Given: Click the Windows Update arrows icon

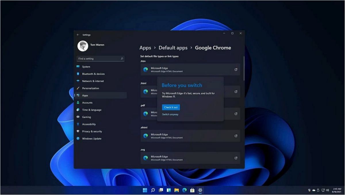Looking at the screenshot, I should click(78, 139).
